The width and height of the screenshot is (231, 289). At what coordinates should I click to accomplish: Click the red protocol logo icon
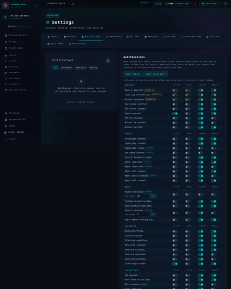(x=6, y=6)
